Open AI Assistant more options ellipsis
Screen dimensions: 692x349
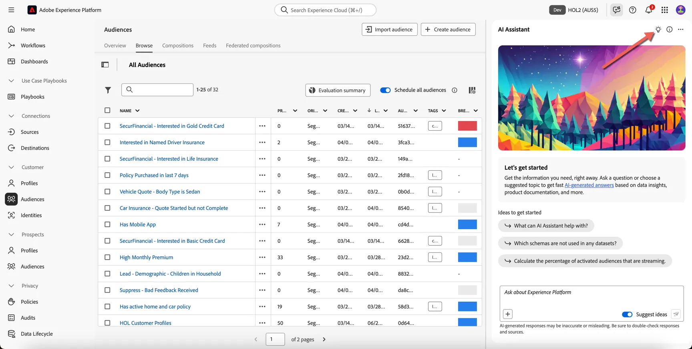[x=681, y=29]
